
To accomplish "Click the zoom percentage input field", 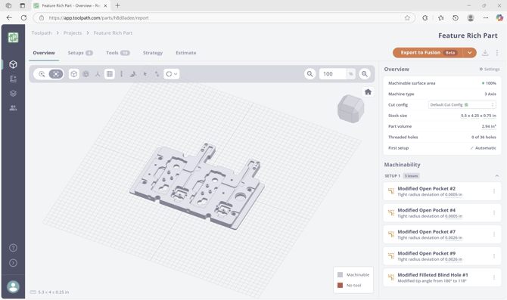I will click(x=333, y=74).
